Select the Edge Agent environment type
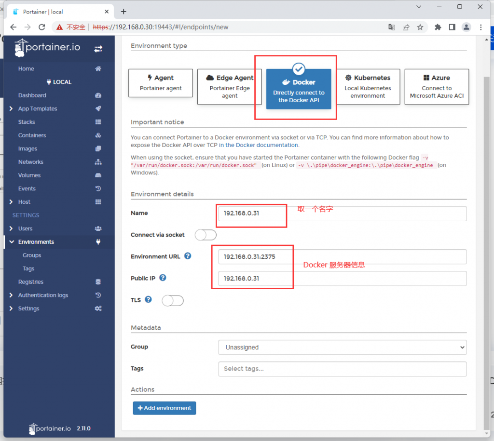Screen dimensions: 494x441 tap(230, 87)
